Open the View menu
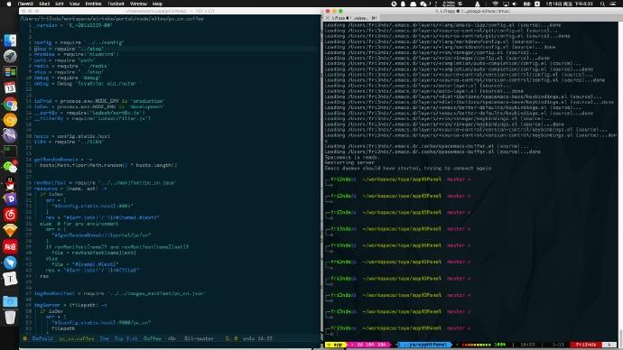 (74, 4)
